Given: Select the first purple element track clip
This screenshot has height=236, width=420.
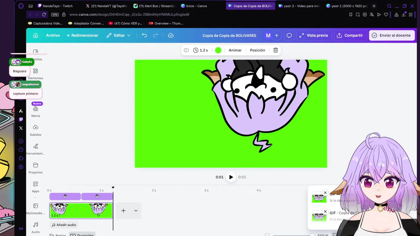Looking at the screenshot, I should 65,196.
